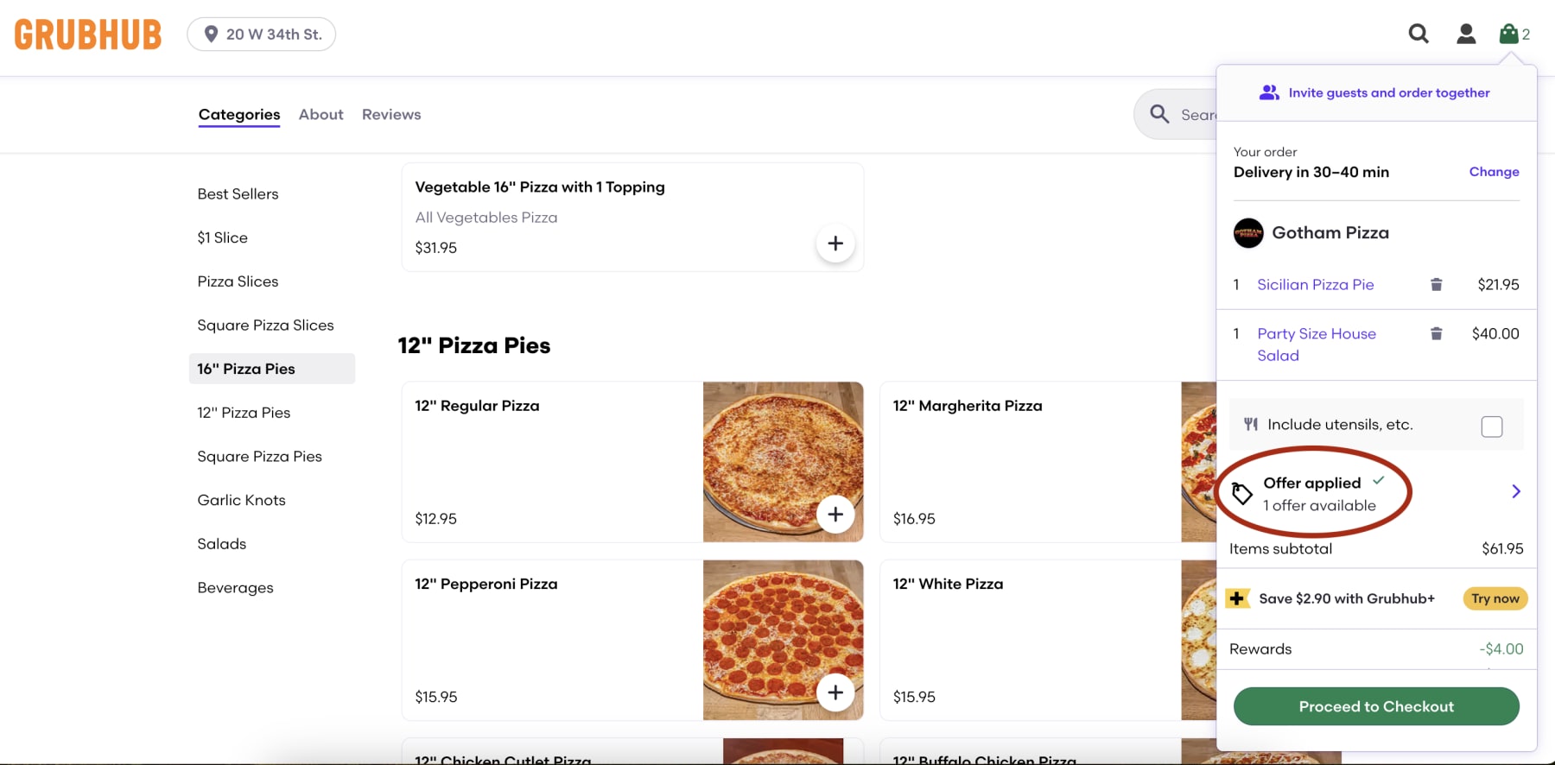Expand the applied offer details chevron
This screenshot has height=765, width=1555.
point(1515,491)
